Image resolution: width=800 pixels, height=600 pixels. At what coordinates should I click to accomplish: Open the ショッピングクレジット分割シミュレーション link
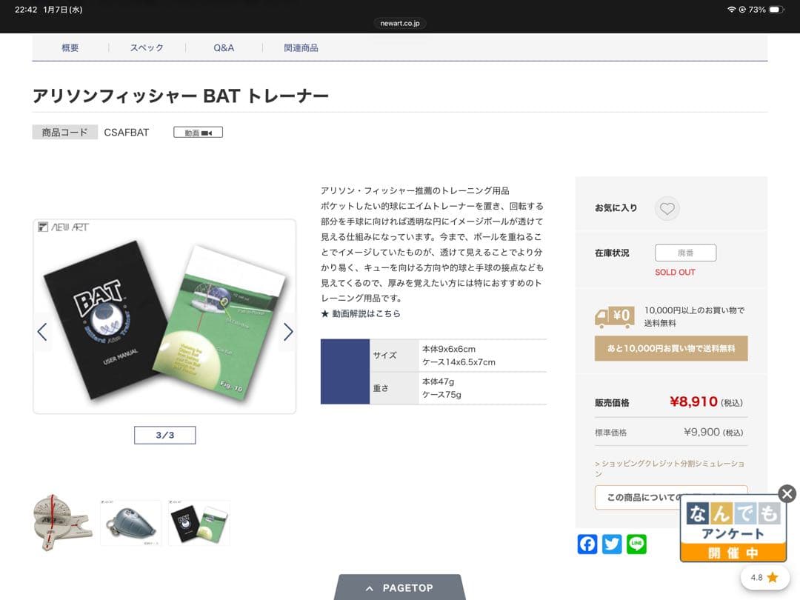pyautogui.click(x=670, y=468)
